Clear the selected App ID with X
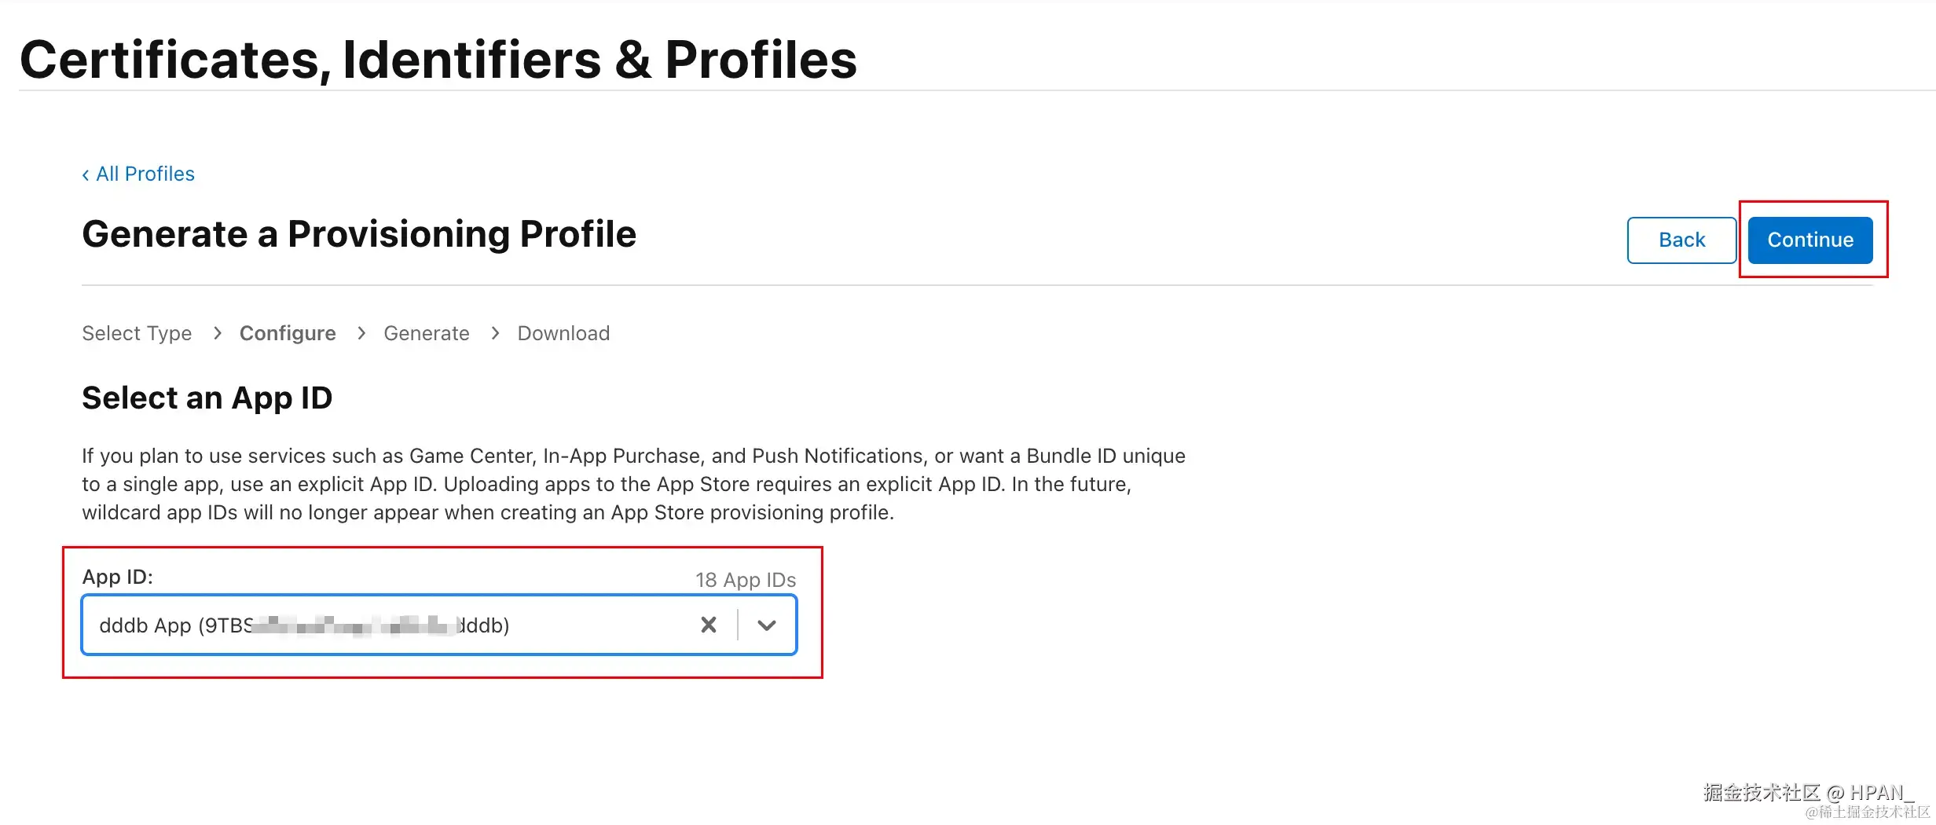Screen dimensions: 1936x825 [708, 625]
